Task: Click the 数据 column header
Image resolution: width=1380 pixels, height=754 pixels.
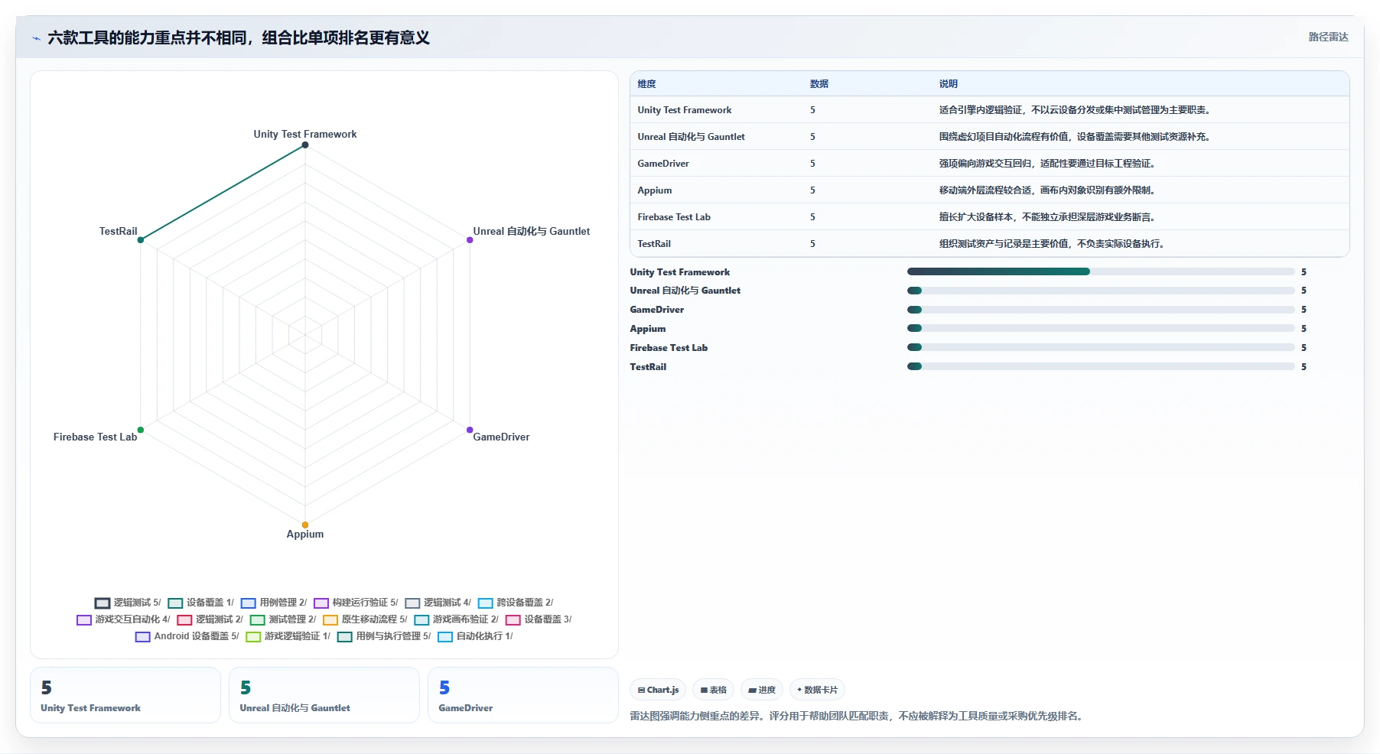Action: 819,84
